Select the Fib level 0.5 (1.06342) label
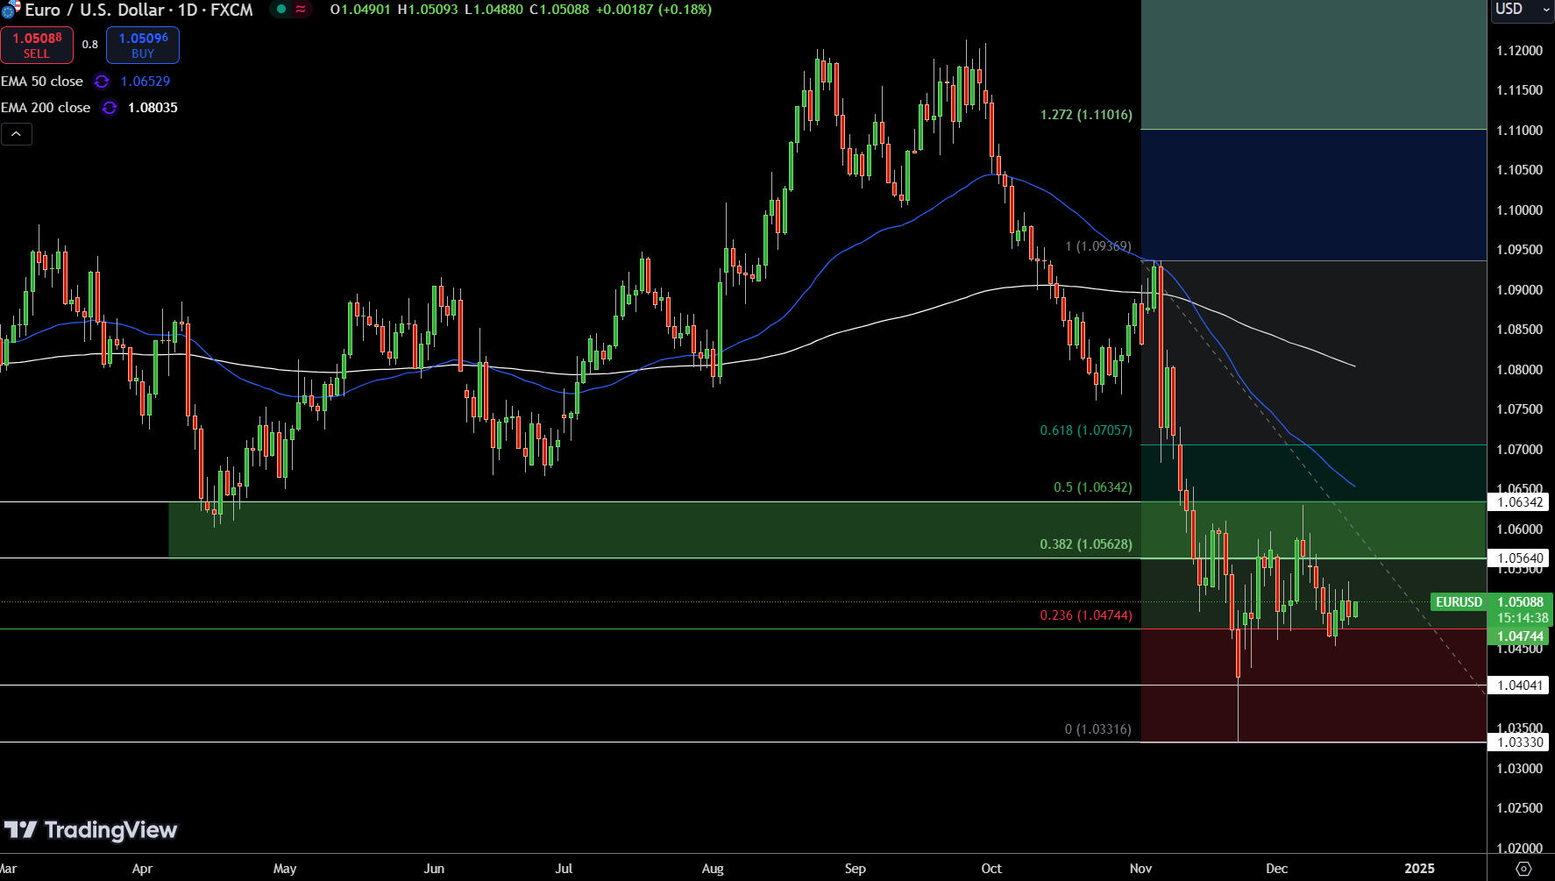Screen dimensions: 1555x881 1093,487
